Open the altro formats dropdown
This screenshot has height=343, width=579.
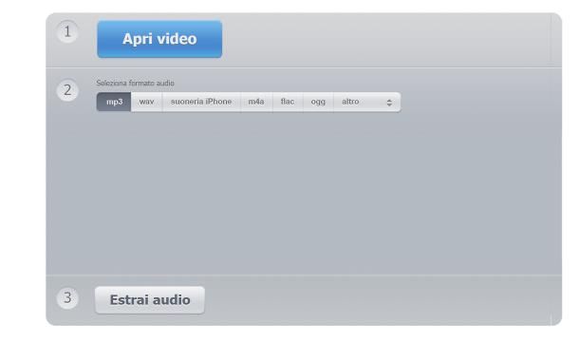coord(367,102)
